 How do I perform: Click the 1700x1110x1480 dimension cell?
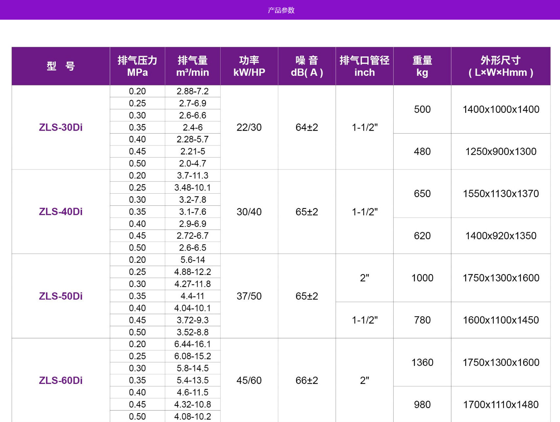[x=501, y=405]
